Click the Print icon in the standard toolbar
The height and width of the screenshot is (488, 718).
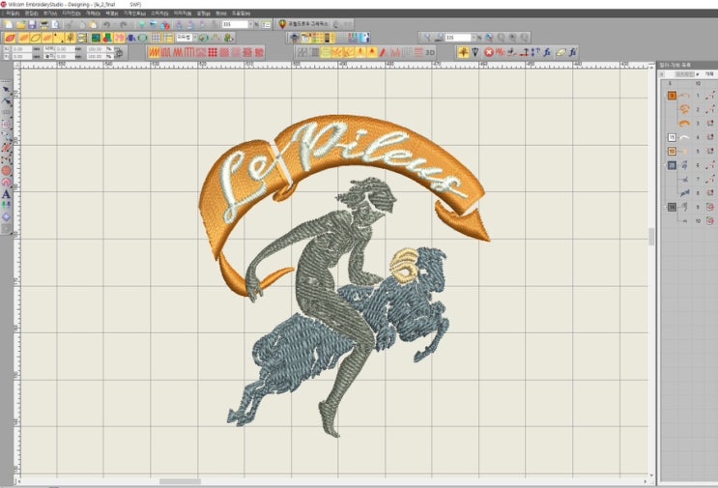(44, 24)
